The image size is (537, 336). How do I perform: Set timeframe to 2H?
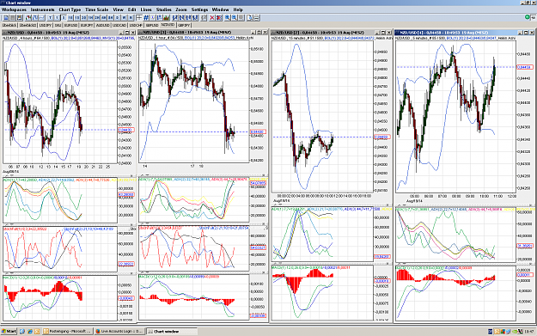tap(97, 17)
